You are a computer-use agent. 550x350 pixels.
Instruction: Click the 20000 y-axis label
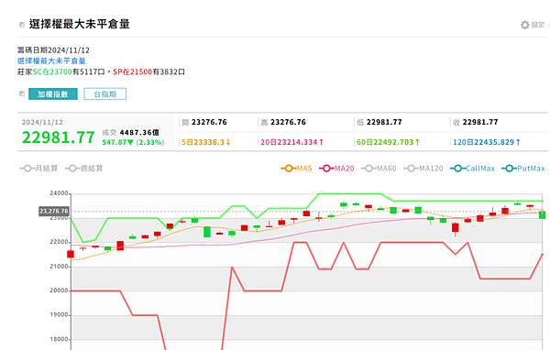(x=59, y=290)
